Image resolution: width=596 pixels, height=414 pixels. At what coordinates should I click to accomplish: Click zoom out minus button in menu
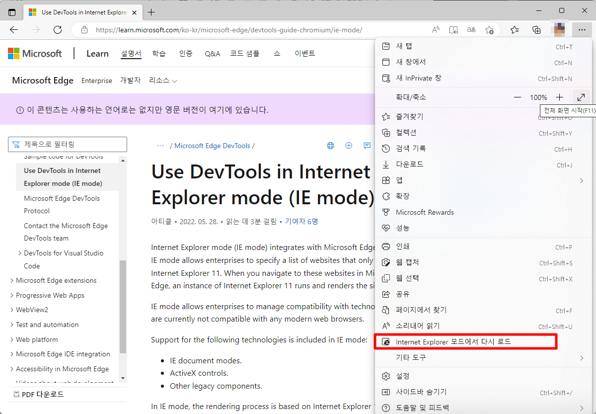point(518,97)
